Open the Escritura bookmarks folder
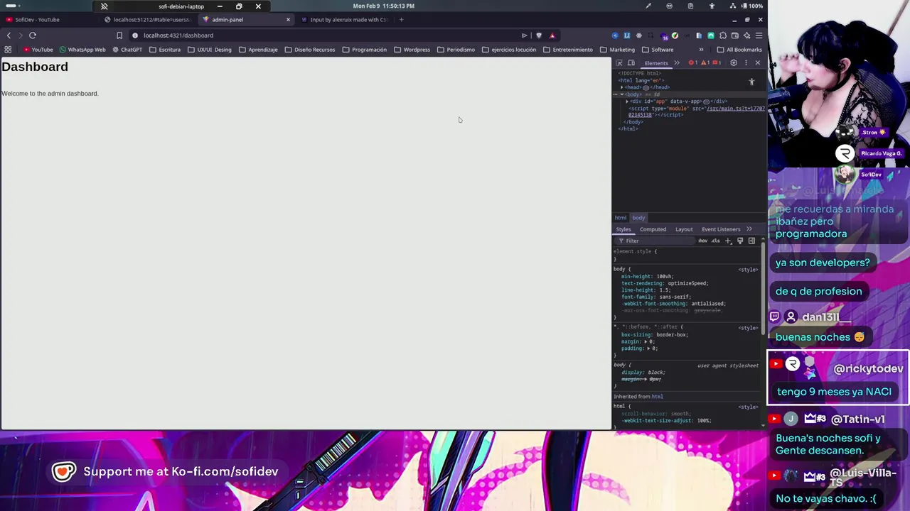 pos(165,50)
